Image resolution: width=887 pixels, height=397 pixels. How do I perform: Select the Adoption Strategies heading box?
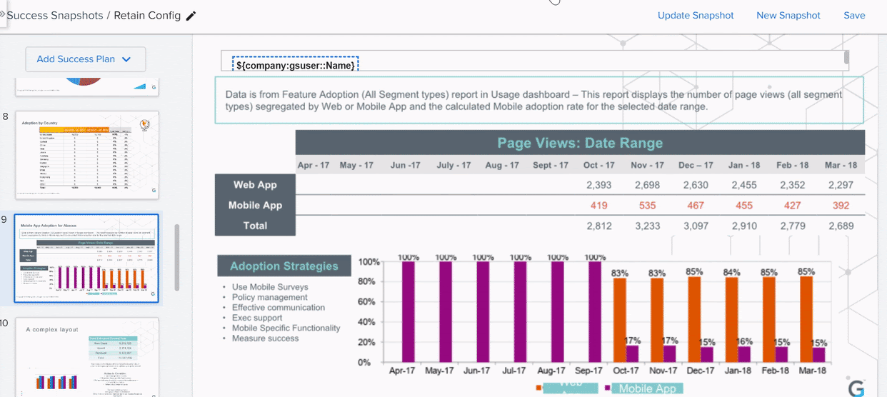click(284, 266)
